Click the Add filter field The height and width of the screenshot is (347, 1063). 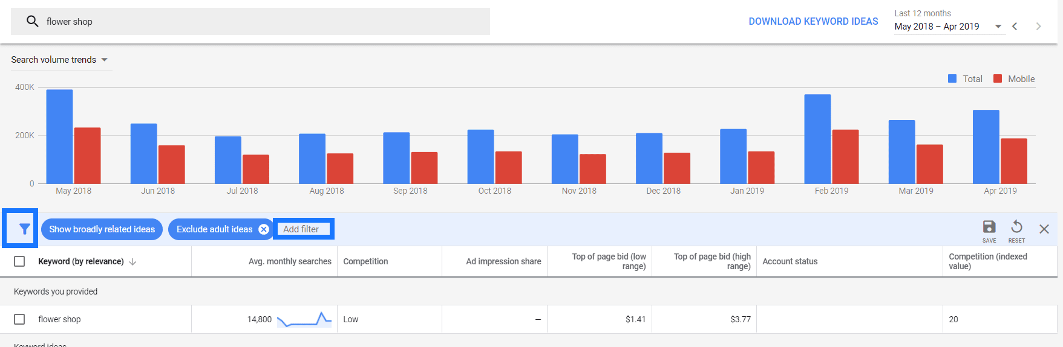(303, 229)
